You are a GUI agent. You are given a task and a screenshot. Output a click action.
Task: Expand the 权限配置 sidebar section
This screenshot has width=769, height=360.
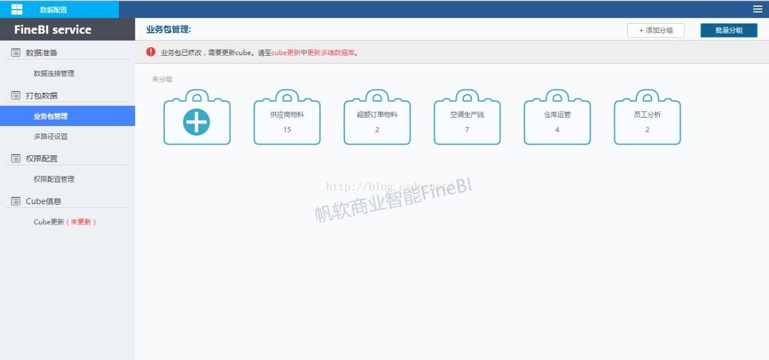point(41,159)
